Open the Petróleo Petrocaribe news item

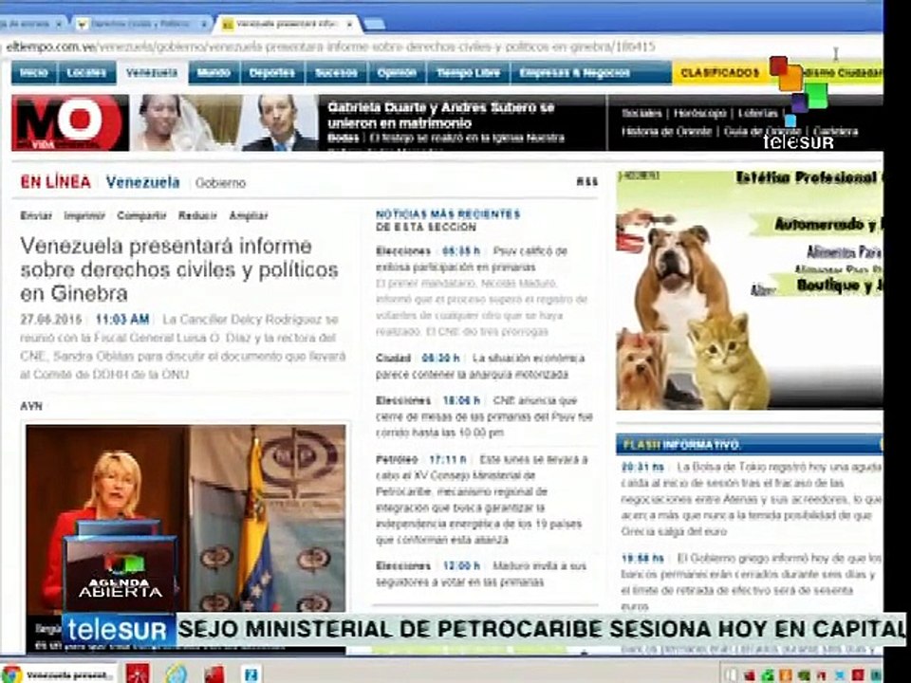pyautogui.click(x=482, y=500)
